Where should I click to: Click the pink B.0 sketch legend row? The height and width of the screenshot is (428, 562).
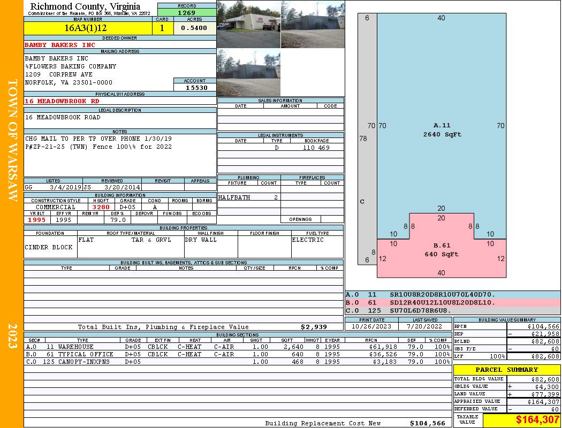click(452, 303)
